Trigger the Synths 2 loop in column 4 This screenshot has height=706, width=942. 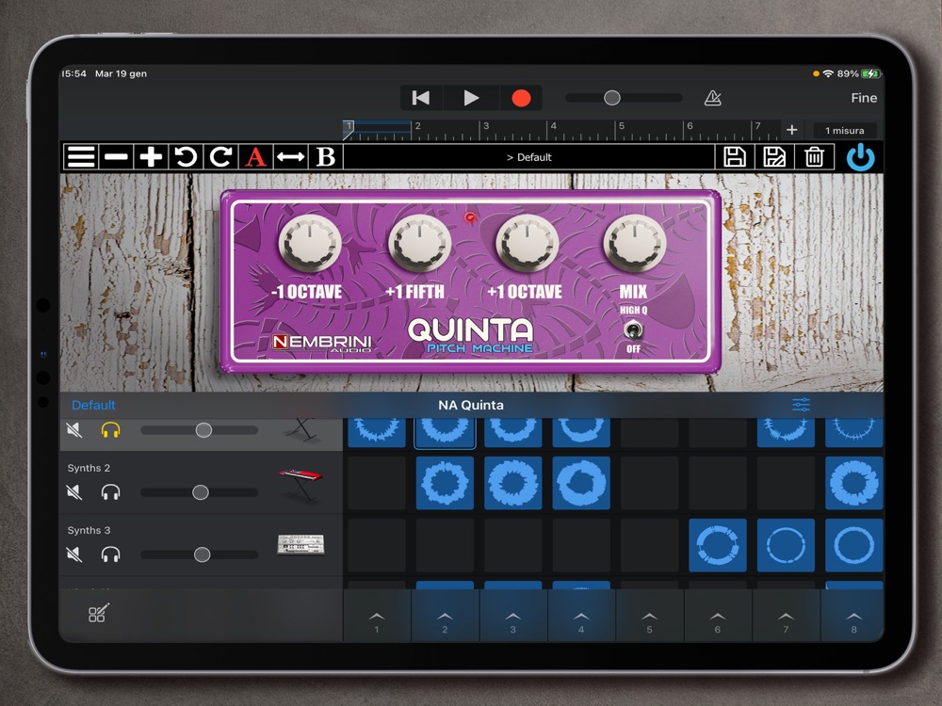pos(581,483)
